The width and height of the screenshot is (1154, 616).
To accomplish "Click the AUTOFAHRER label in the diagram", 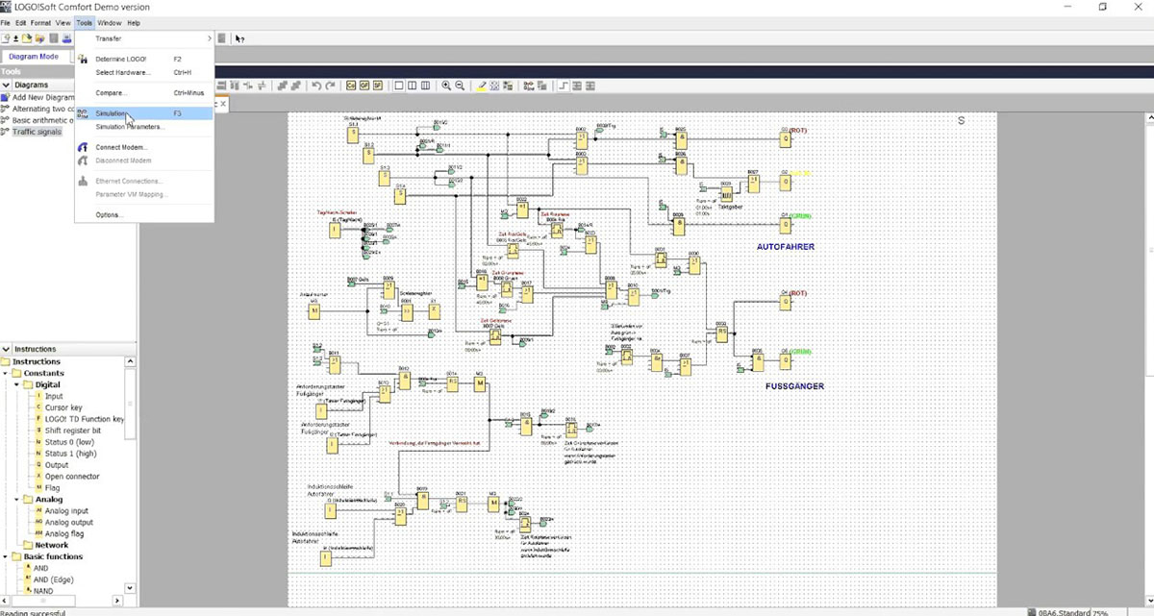I will pyautogui.click(x=786, y=247).
